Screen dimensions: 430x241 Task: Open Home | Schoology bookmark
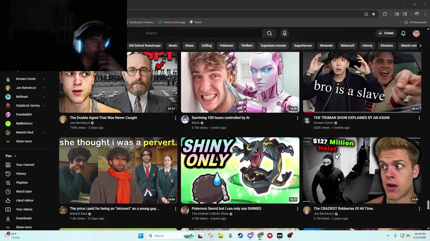(x=172, y=22)
